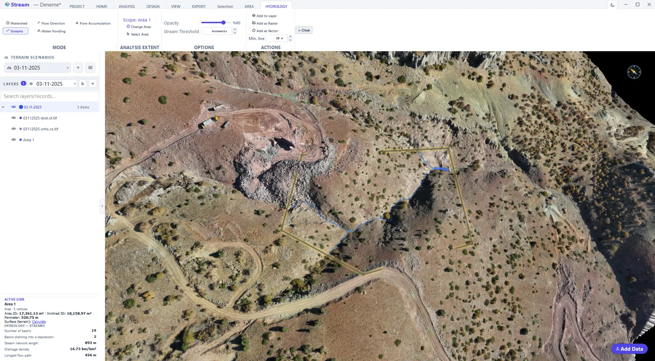The image size is (655, 361).
Task: Switch to the DESIGN tab
Action: [x=153, y=7]
